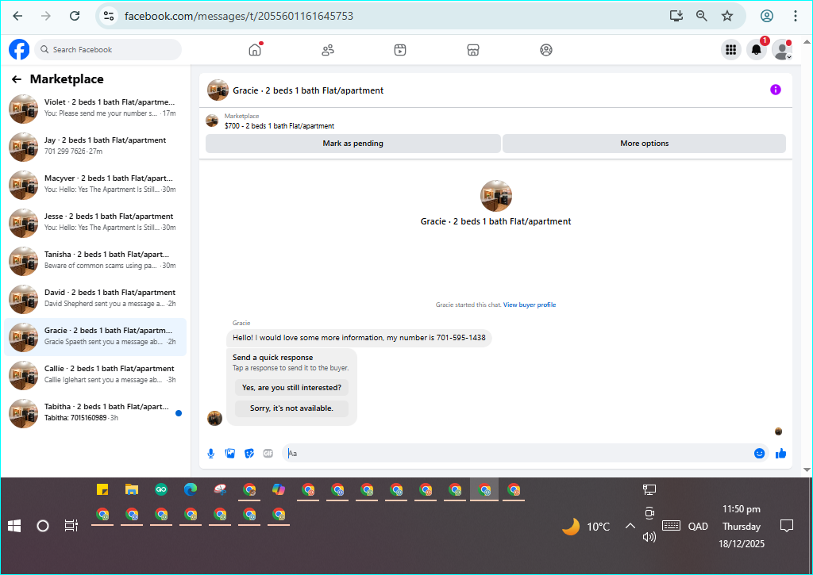Image resolution: width=813 pixels, height=575 pixels.
Task: Open the notifications bell
Action: tap(757, 50)
